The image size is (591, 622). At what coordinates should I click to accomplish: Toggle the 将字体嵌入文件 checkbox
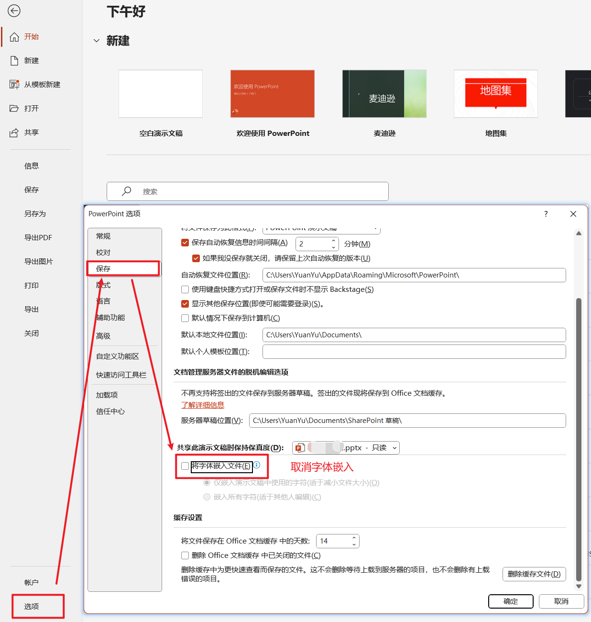click(x=185, y=466)
